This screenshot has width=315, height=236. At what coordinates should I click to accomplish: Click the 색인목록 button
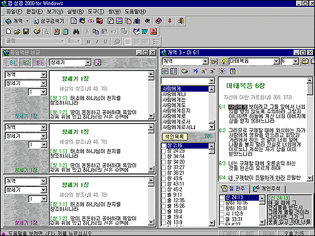pyautogui.click(x=175, y=137)
